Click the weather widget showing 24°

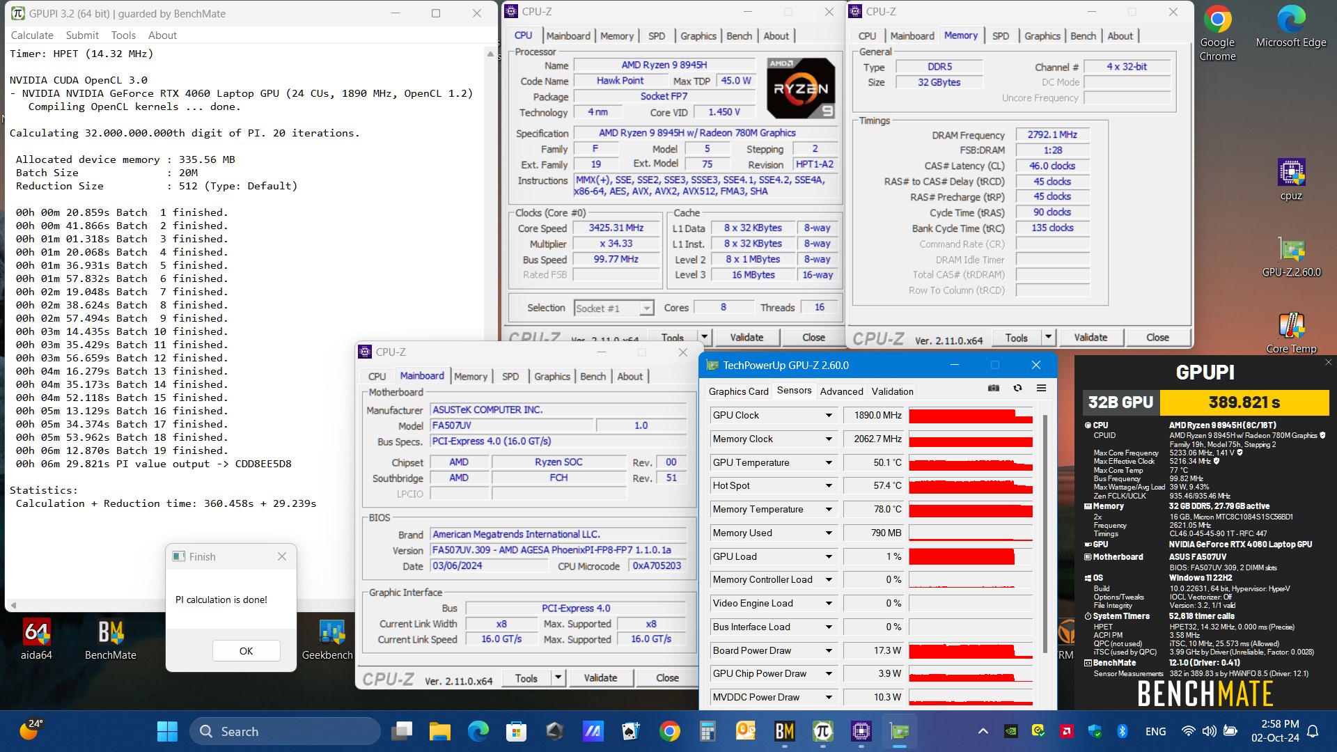31,730
